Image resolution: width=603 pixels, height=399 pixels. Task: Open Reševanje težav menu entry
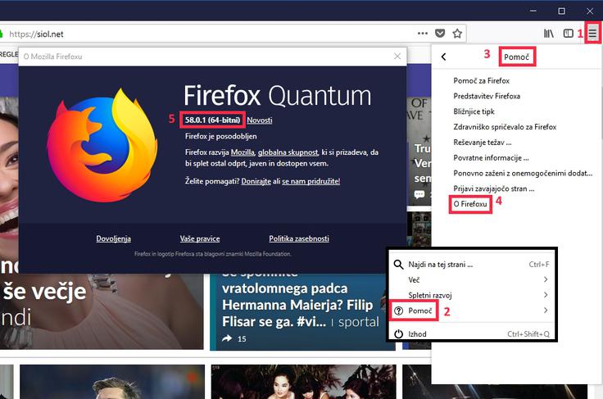(x=483, y=143)
